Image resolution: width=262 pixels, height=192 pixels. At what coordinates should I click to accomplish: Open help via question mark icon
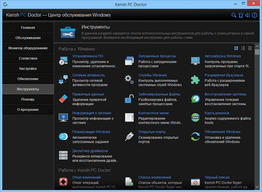pyautogui.click(x=254, y=15)
